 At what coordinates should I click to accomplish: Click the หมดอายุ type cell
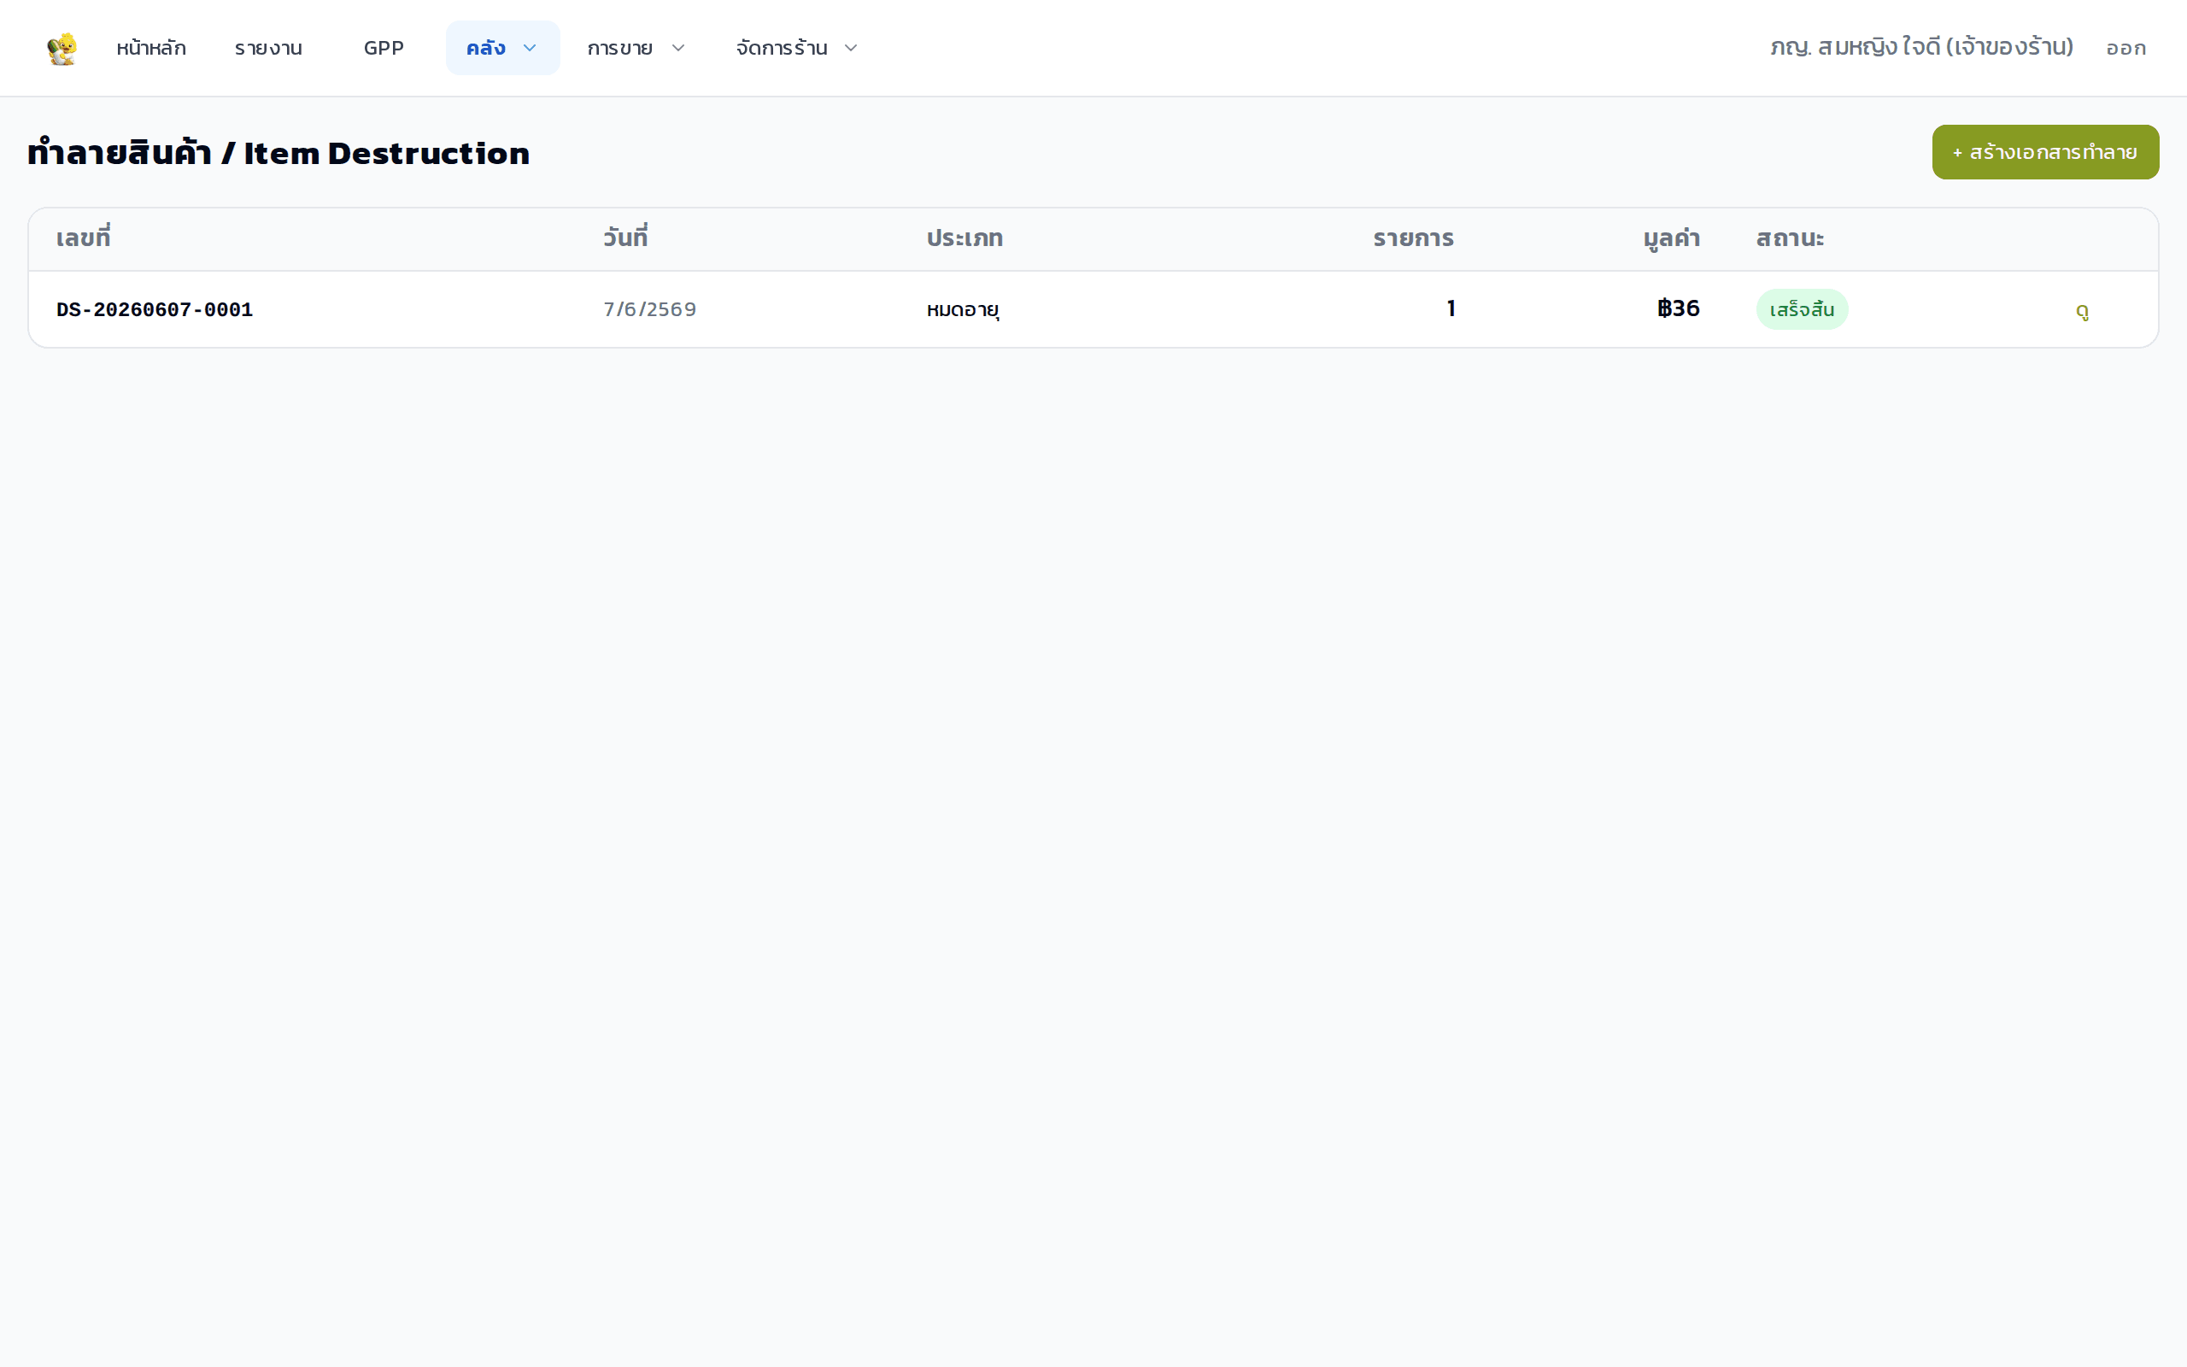point(963,309)
